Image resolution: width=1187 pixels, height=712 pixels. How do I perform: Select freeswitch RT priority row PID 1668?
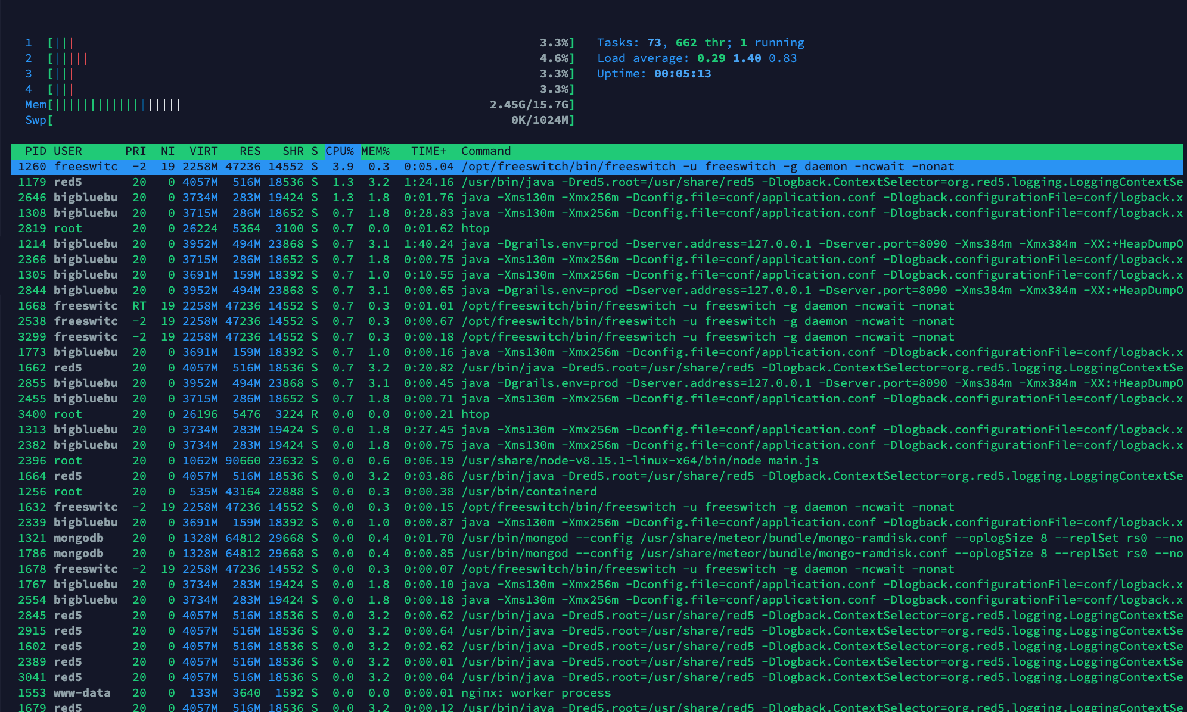597,306
